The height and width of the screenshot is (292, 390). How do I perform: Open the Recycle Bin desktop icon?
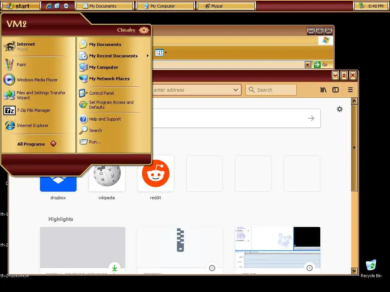coord(371,269)
